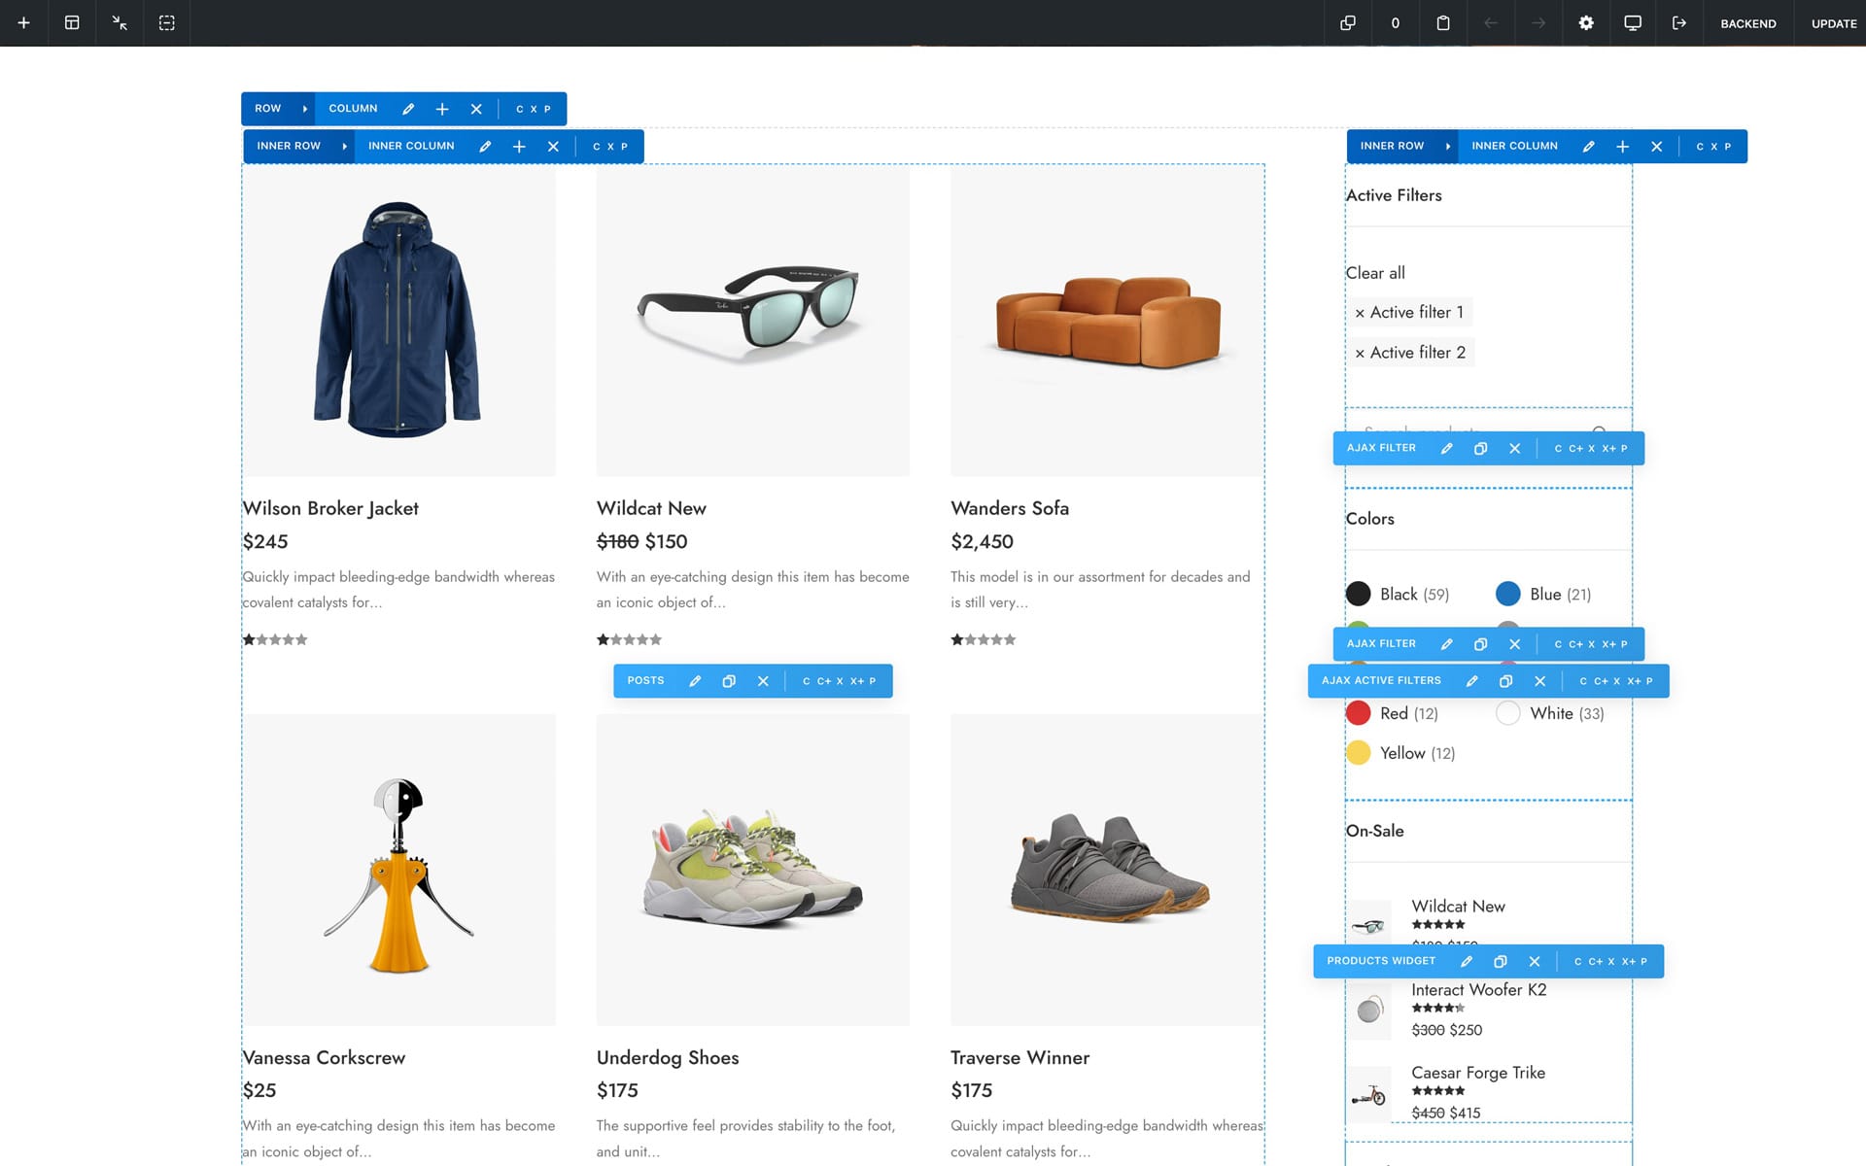This screenshot has height=1166, width=1866.
Task: Expand the Row arrow in the Row toolbar
Action: (305, 109)
